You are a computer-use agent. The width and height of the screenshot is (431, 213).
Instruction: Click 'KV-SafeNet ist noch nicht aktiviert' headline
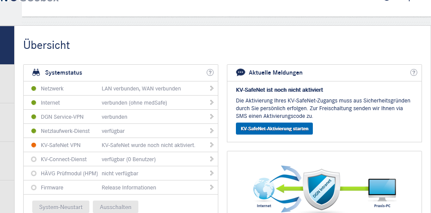(280, 90)
